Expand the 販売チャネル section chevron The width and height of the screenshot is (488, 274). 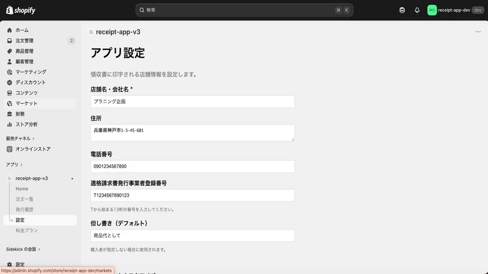[x=34, y=139]
